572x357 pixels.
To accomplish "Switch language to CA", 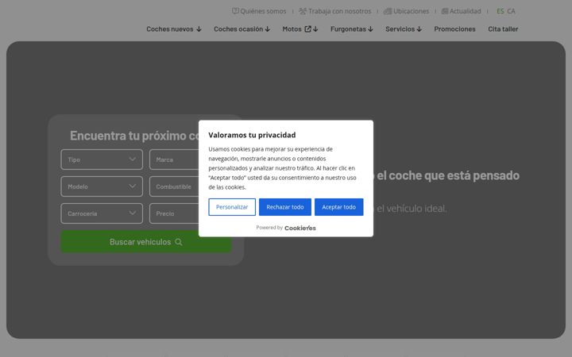I will [511, 11].
